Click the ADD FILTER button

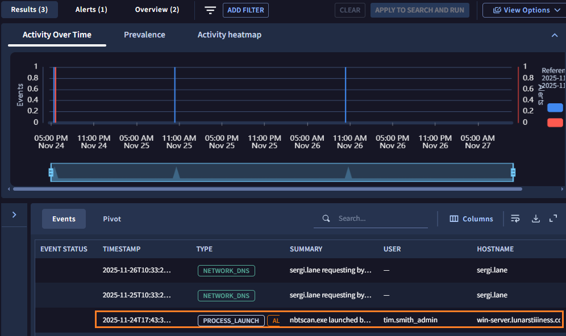[x=245, y=10]
